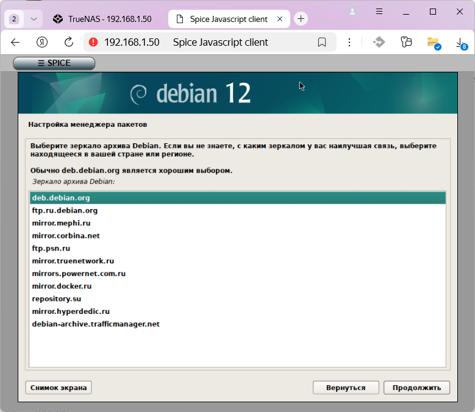Click the address bar showing 192.168.1.50
The height and width of the screenshot is (412, 475).
[x=210, y=42]
